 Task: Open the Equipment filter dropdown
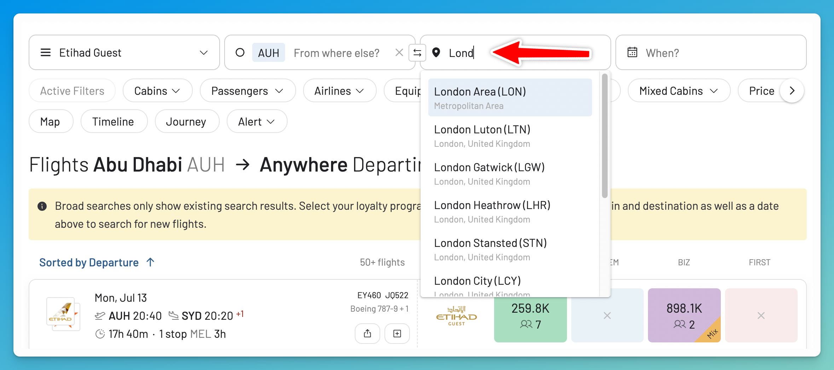click(x=402, y=91)
